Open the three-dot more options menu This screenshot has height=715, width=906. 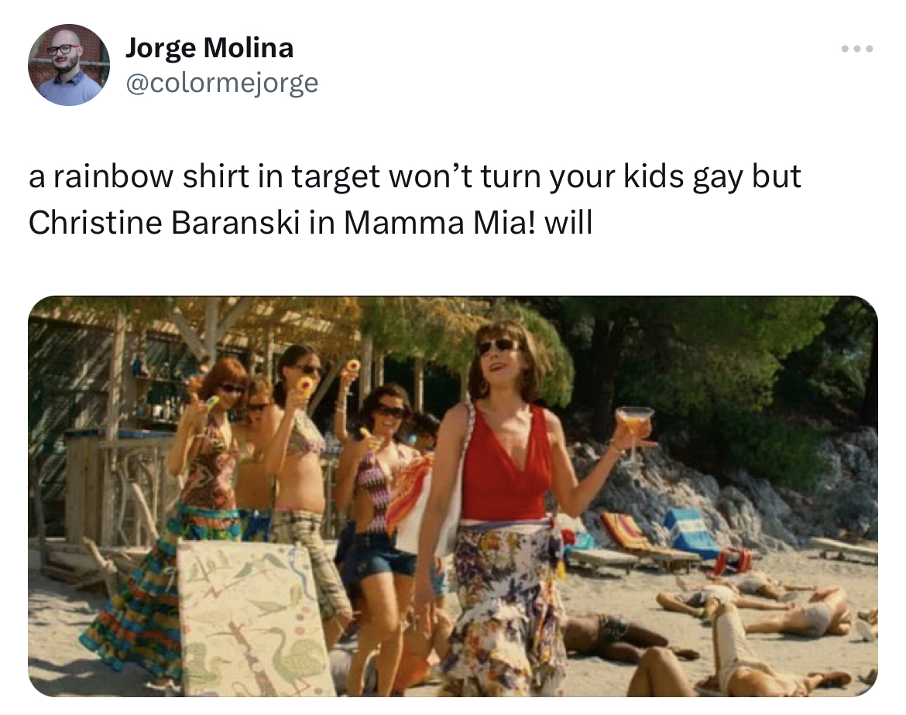tap(857, 49)
